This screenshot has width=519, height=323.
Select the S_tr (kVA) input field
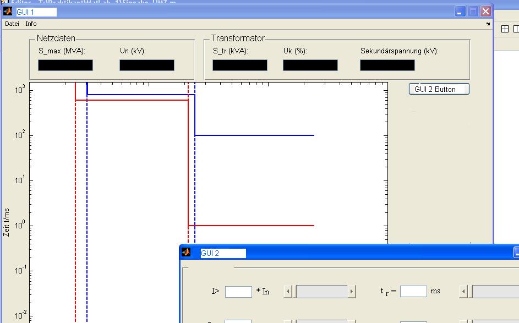(240, 65)
